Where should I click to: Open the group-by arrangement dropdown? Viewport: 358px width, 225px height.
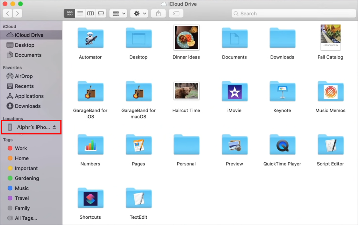(x=118, y=14)
